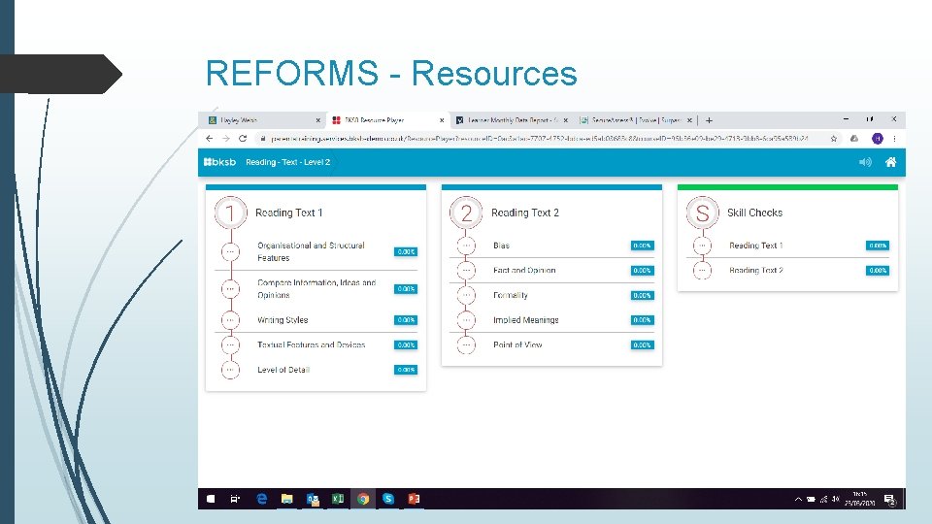The image size is (932, 524).
Task: Click Writing Styles 0.00% progress badge
Action: [406, 319]
